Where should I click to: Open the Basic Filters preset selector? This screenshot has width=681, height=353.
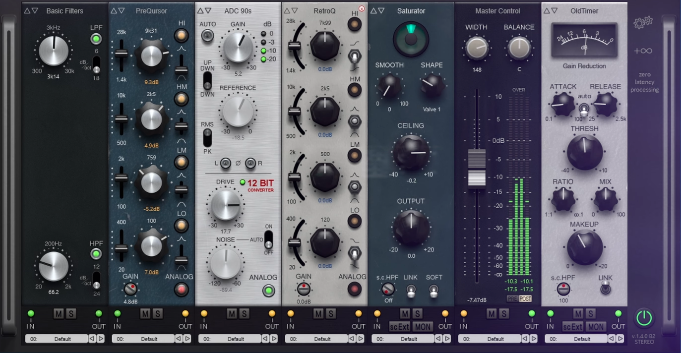coord(57,339)
